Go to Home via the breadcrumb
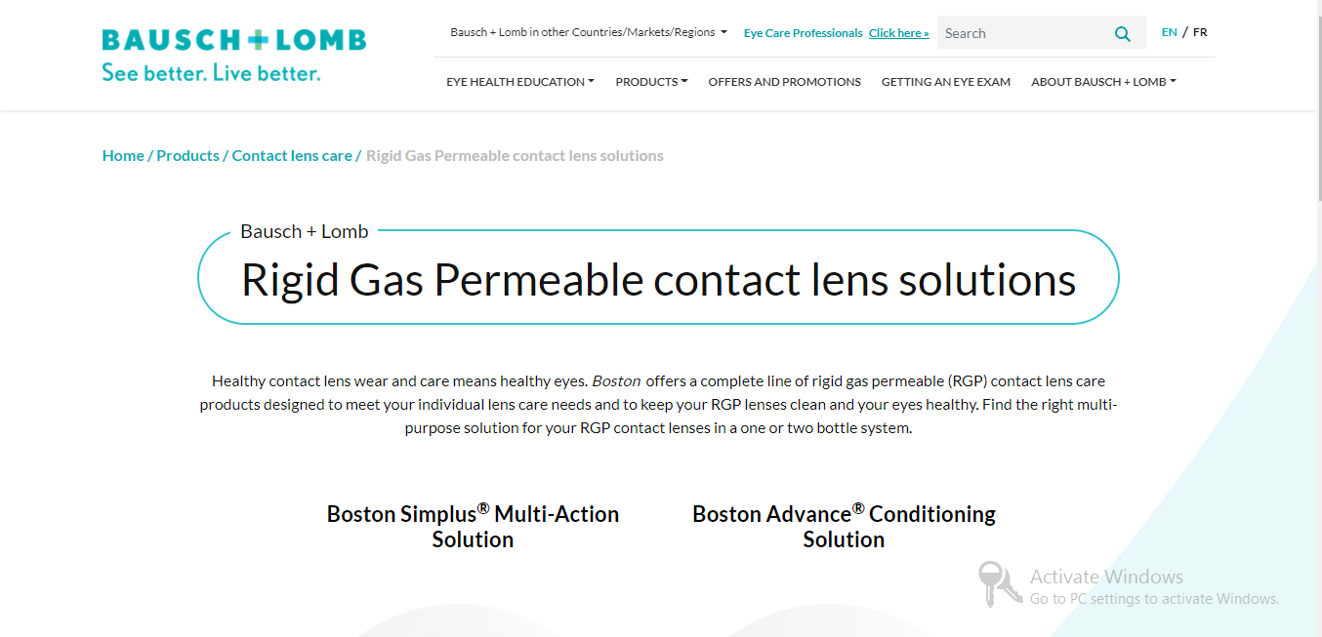 pyautogui.click(x=122, y=155)
